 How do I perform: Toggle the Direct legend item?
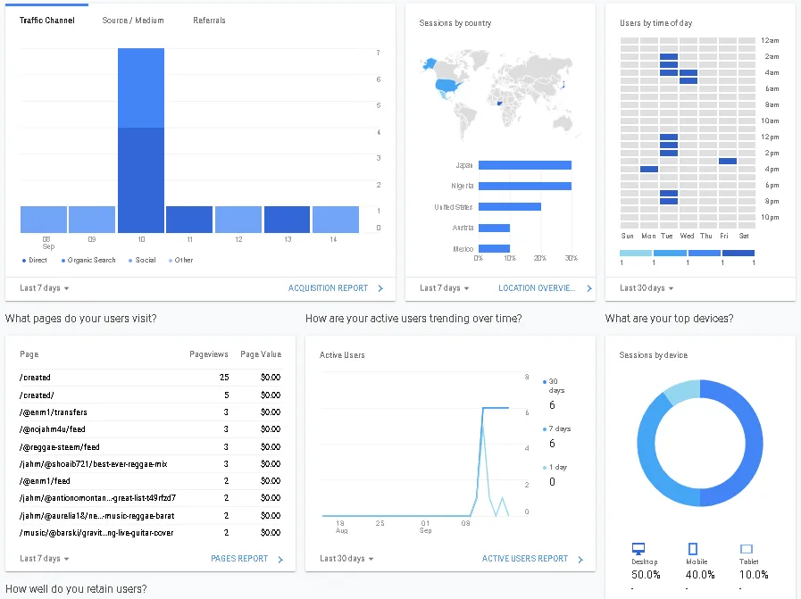[34, 261]
